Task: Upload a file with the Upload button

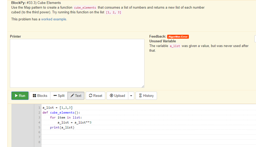Action: pos(118,96)
